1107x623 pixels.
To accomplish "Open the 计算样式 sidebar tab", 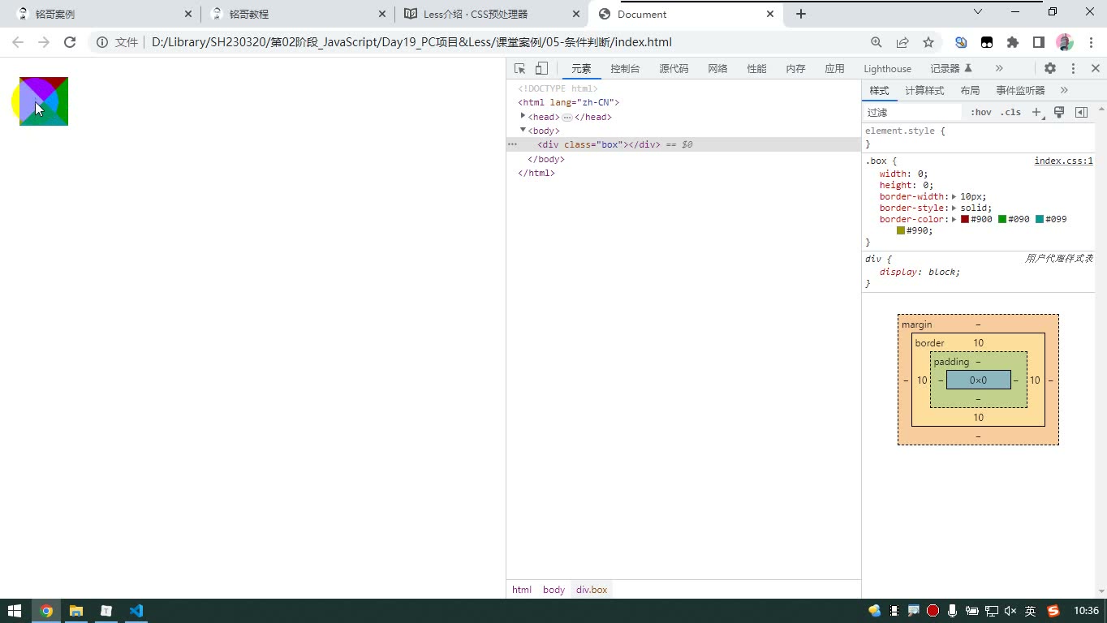I will click(x=924, y=90).
